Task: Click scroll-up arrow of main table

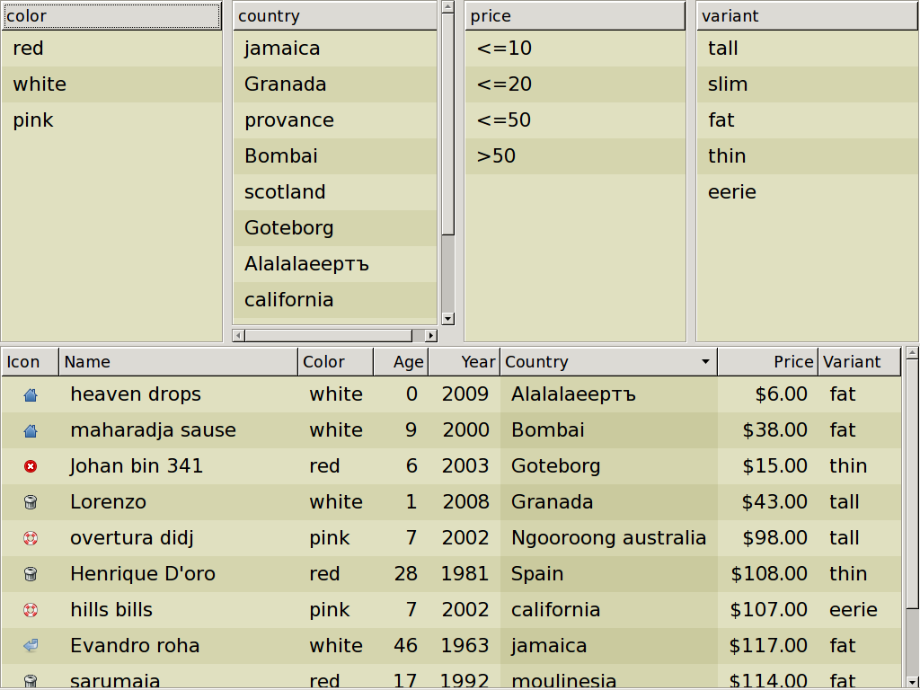Action: (912, 352)
